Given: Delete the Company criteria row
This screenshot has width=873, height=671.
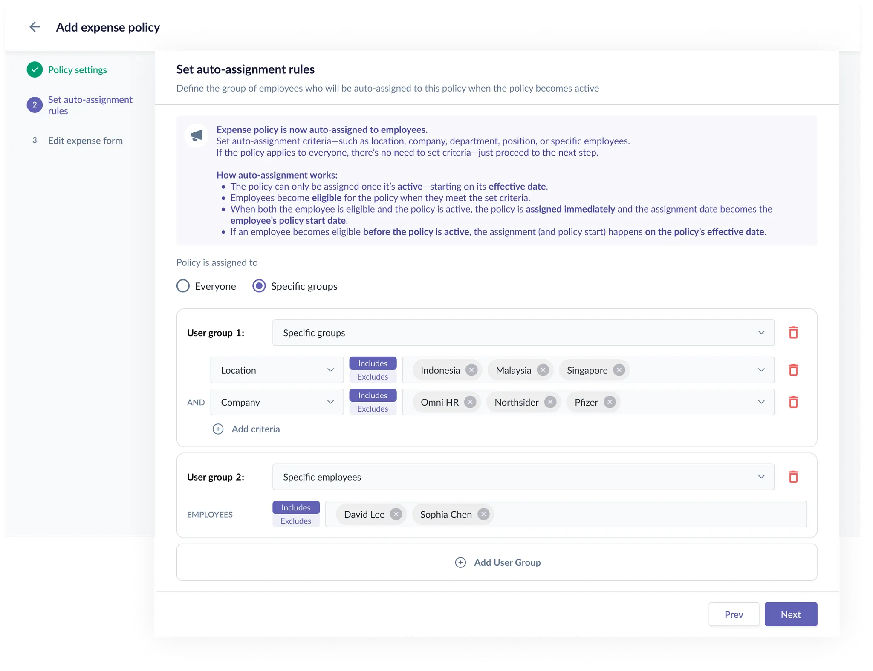Looking at the screenshot, I should pyautogui.click(x=793, y=402).
